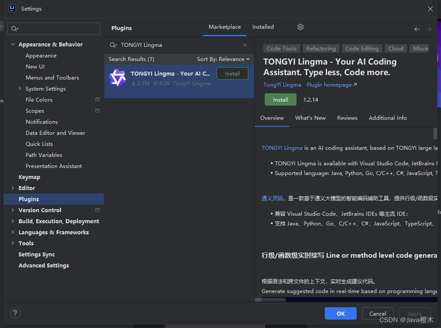This screenshot has height=328, width=441.
Task: Click the TONGYI Lingma plugin logo
Action: [117, 78]
